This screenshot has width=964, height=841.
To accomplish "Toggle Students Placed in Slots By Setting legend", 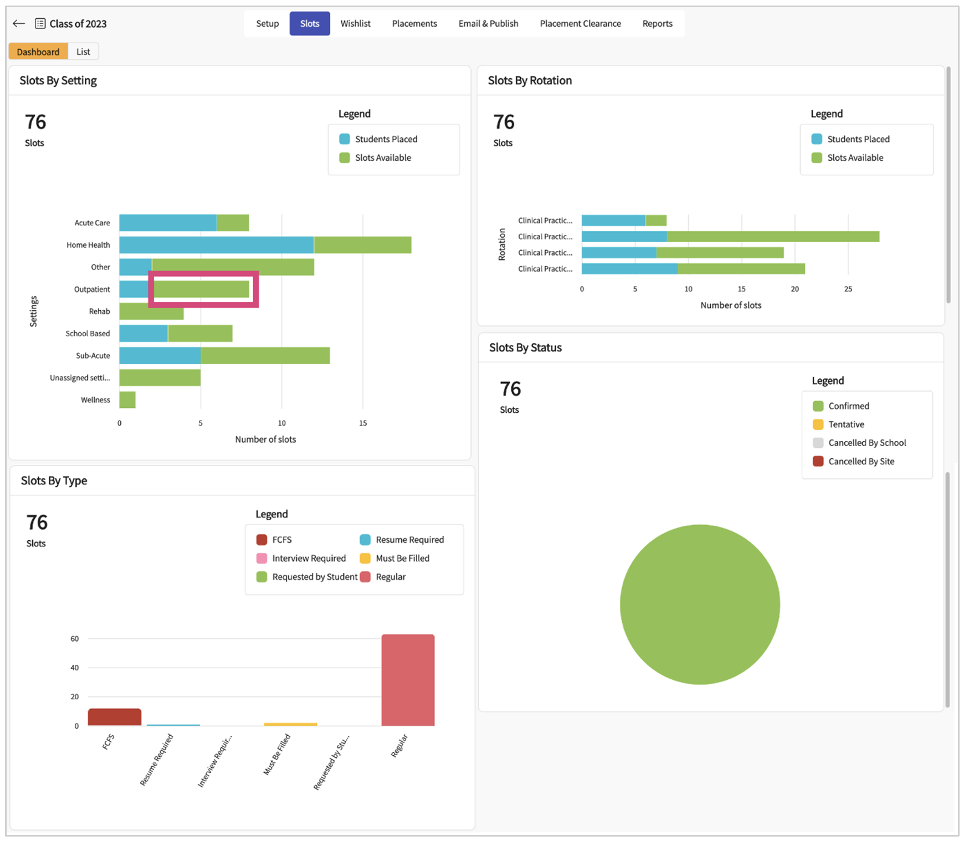I will click(345, 139).
